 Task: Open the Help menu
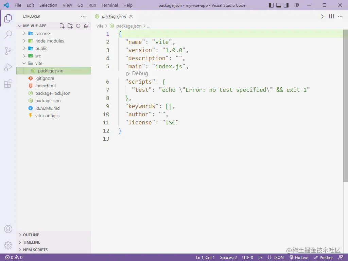point(128,5)
